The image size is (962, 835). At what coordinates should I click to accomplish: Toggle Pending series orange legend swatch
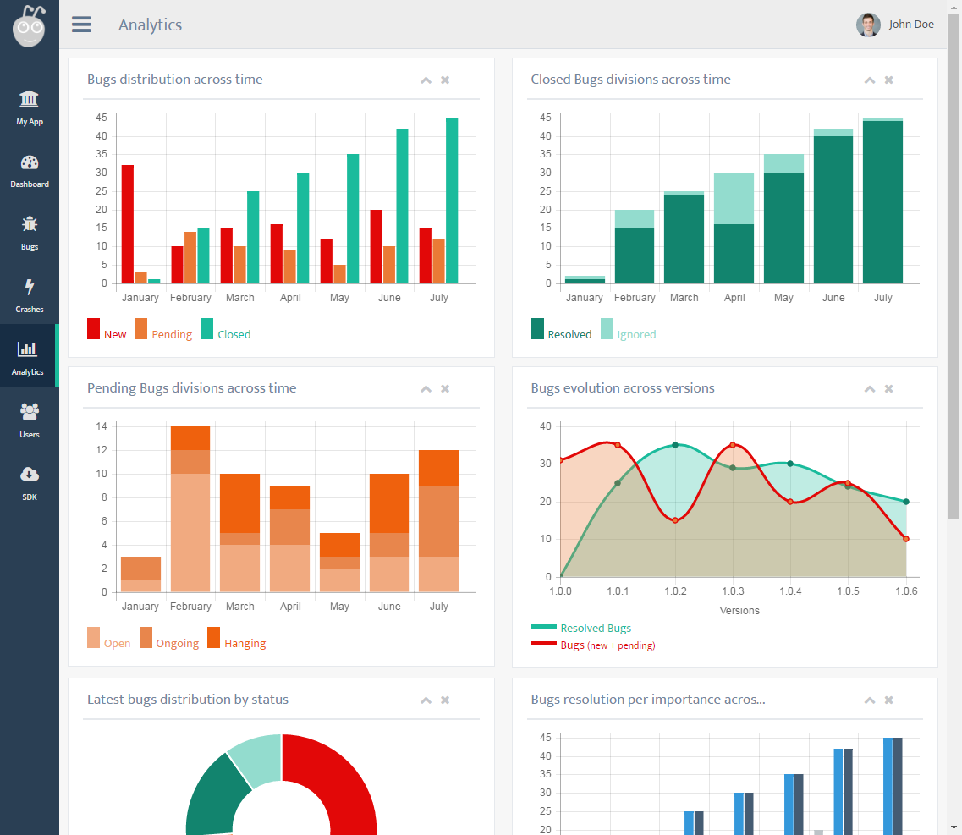(x=141, y=328)
